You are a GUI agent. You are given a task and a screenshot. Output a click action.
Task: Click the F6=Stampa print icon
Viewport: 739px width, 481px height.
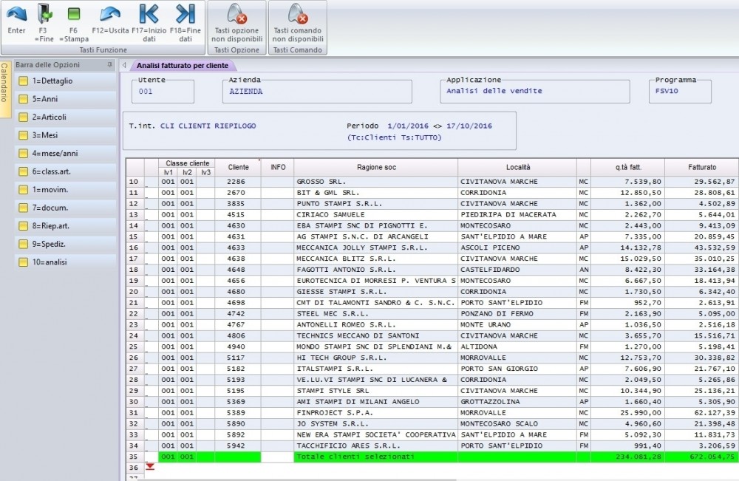point(74,14)
